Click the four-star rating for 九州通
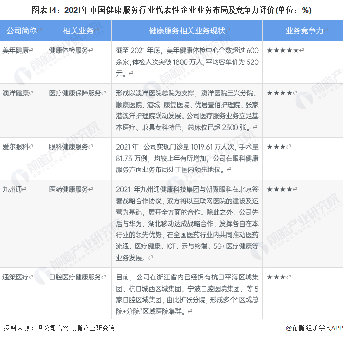This screenshot has width=343, height=338. tap(280, 189)
